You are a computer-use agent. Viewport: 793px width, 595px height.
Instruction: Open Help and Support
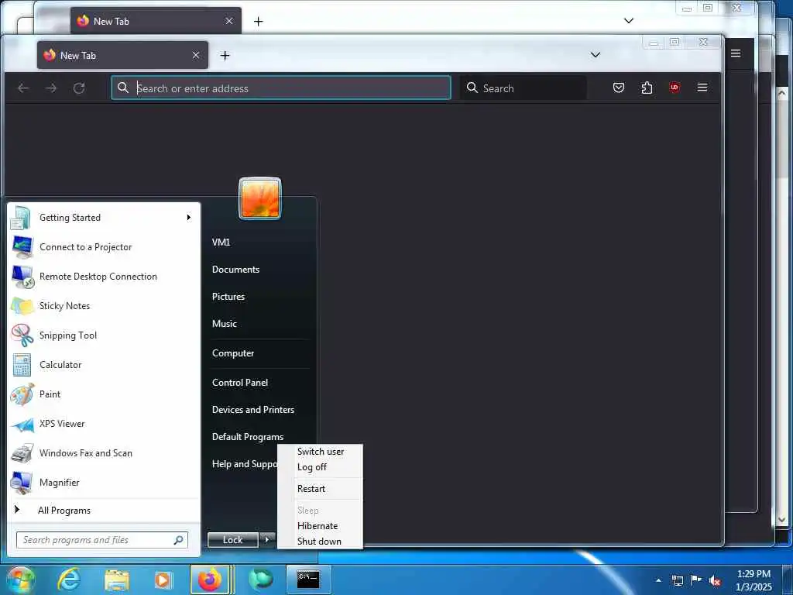[x=244, y=464]
